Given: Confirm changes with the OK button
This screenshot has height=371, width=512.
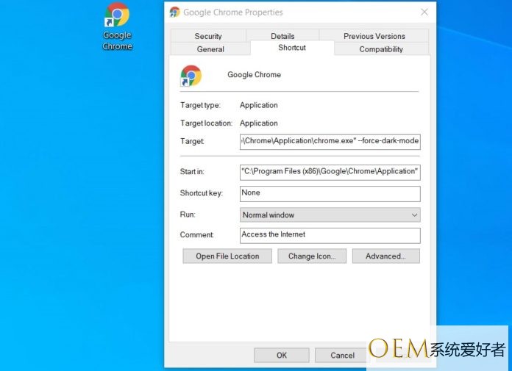Looking at the screenshot, I should tap(282, 355).
